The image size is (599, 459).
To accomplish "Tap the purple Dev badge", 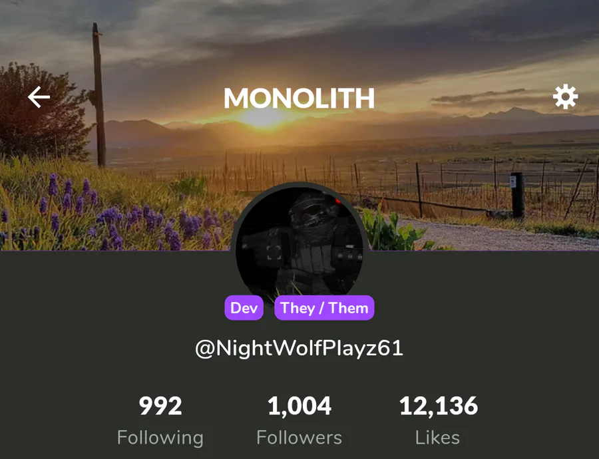I will 244,308.
